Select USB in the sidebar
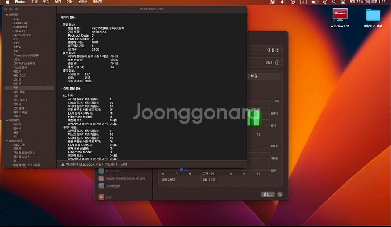The image size is (391, 227). (16, 60)
